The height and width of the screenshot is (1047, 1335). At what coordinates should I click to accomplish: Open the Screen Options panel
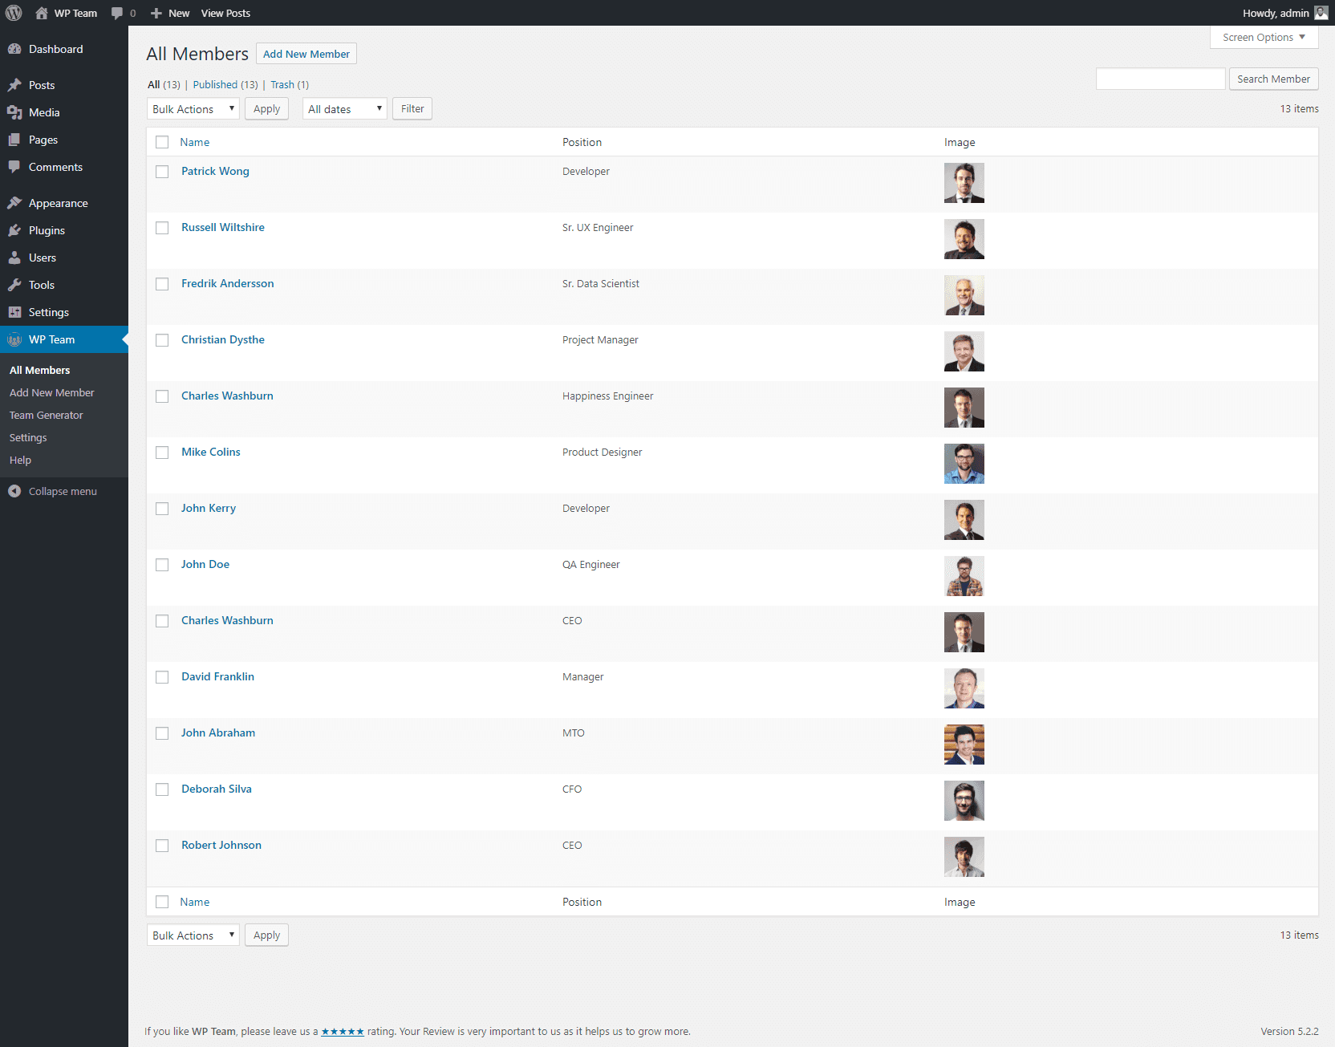tap(1263, 37)
